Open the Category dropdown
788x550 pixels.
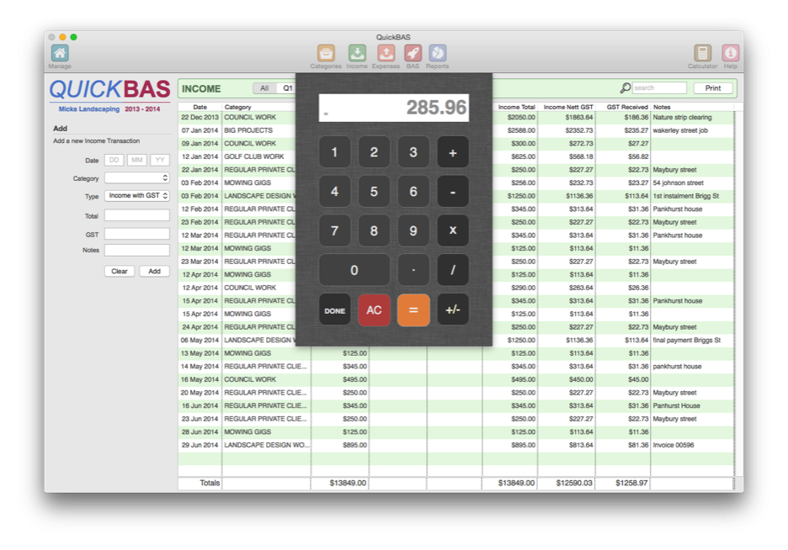coord(136,177)
